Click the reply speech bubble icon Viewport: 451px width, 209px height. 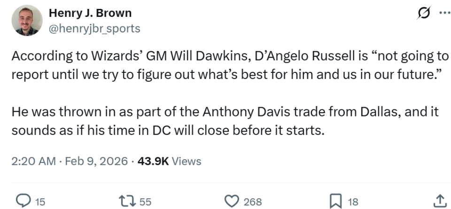point(23,201)
